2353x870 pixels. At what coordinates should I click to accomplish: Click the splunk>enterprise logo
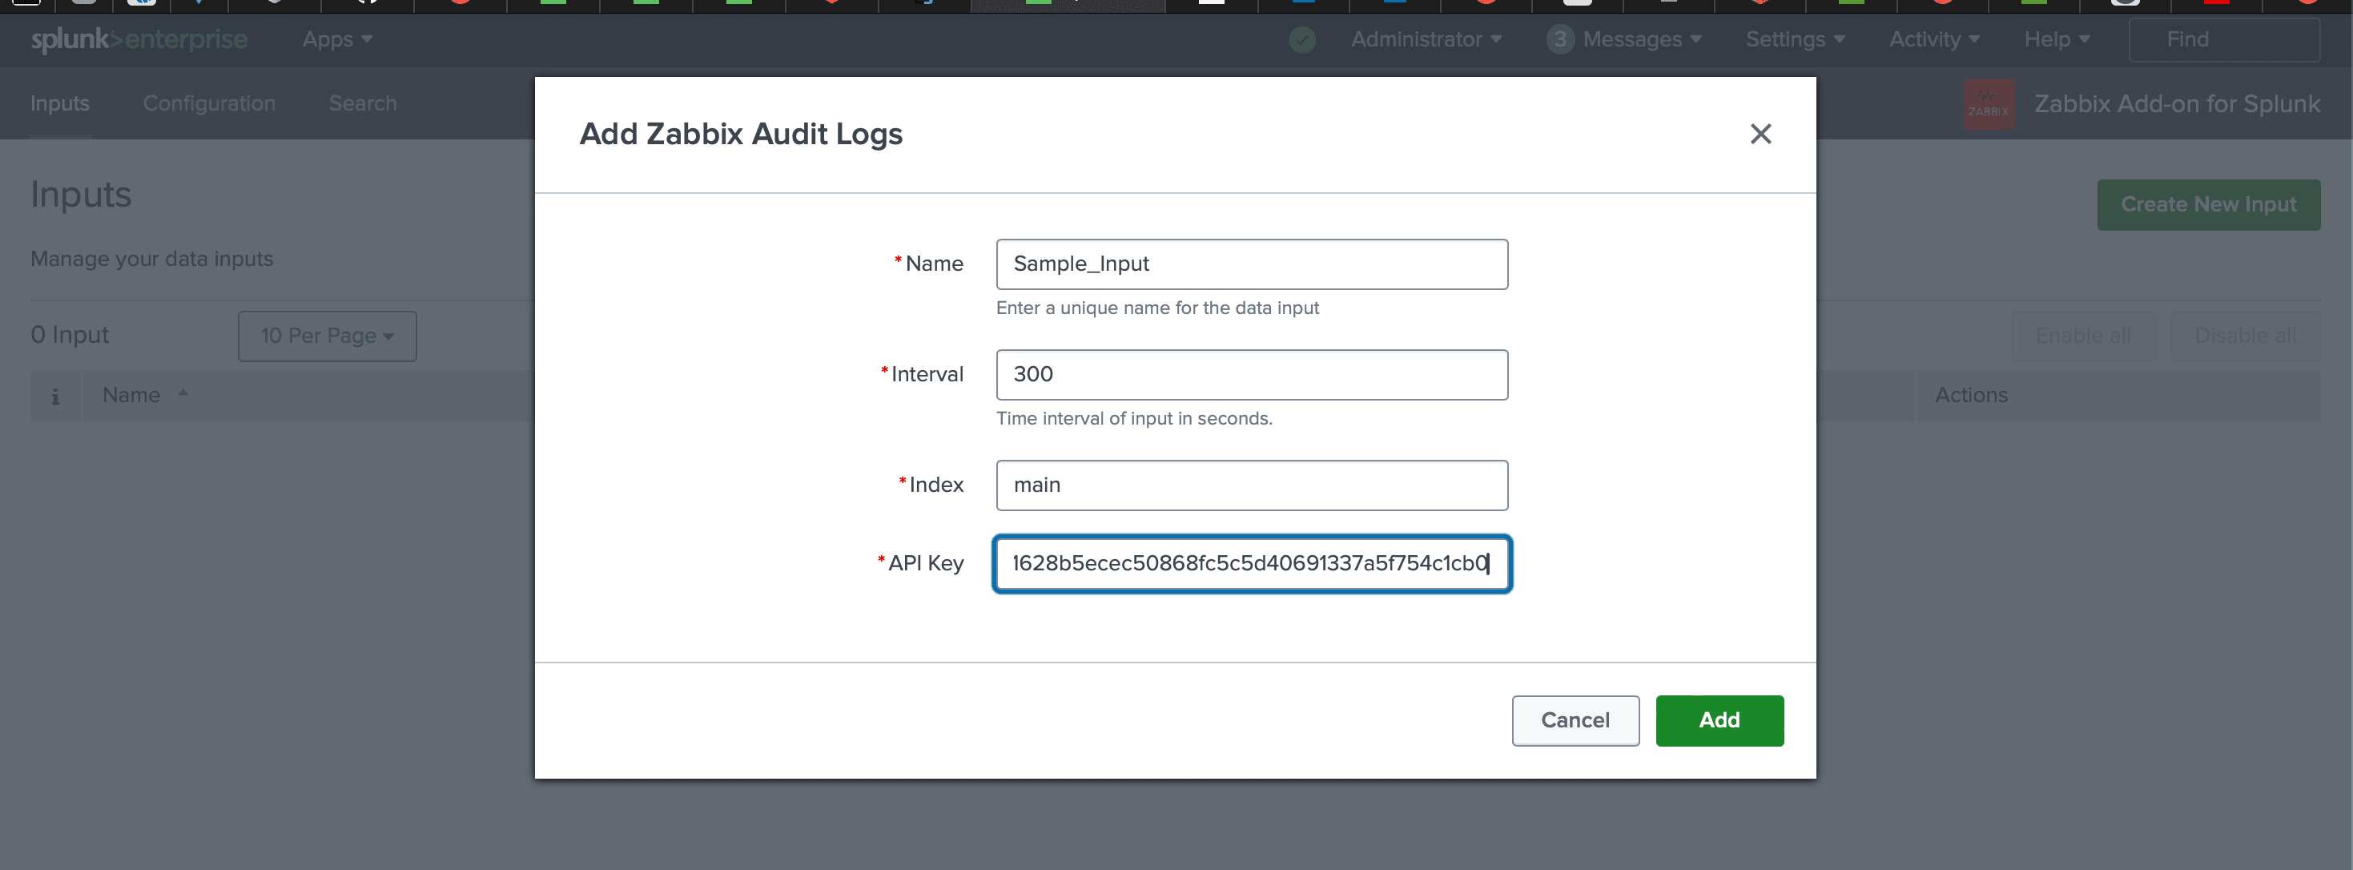tap(139, 39)
